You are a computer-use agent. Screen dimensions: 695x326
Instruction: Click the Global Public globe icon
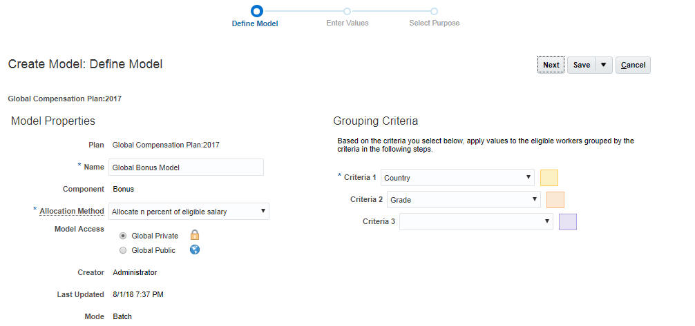(195, 250)
